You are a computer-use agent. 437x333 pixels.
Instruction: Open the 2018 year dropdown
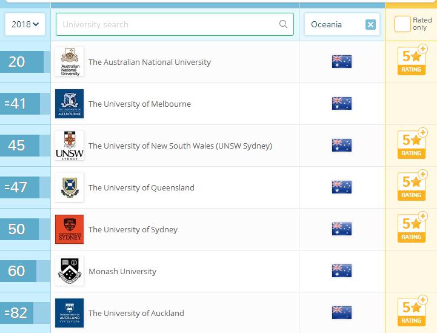click(x=25, y=24)
